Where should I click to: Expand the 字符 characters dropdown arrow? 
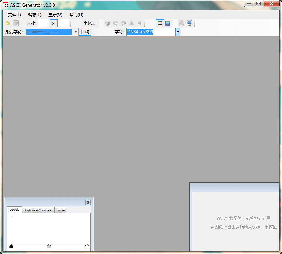(x=178, y=32)
